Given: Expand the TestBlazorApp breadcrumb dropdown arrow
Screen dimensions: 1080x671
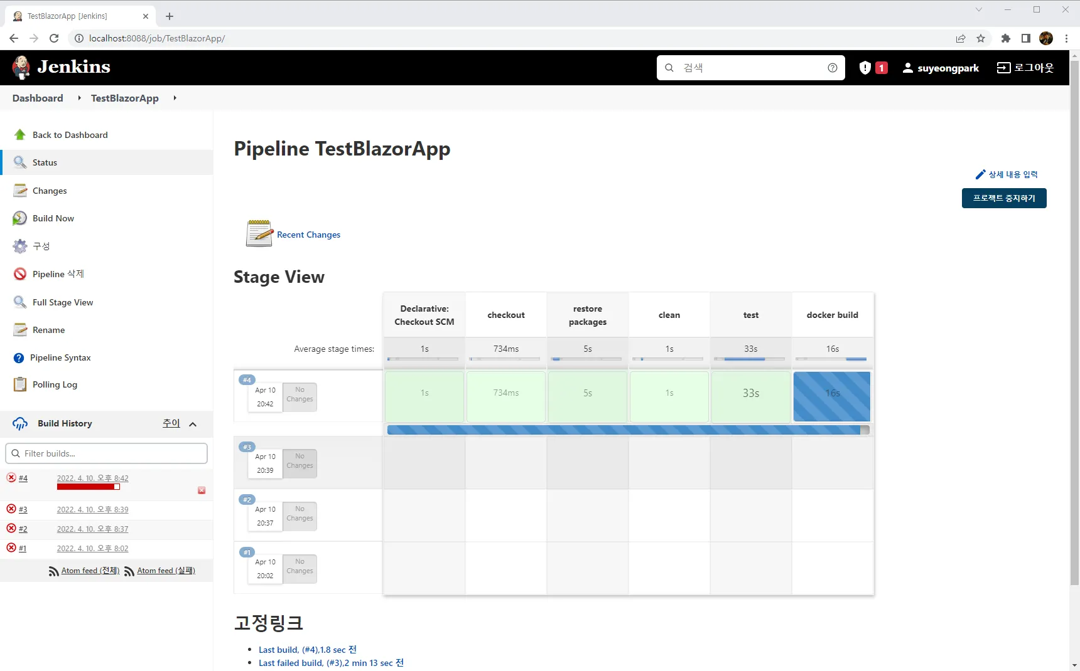Looking at the screenshot, I should click(175, 98).
